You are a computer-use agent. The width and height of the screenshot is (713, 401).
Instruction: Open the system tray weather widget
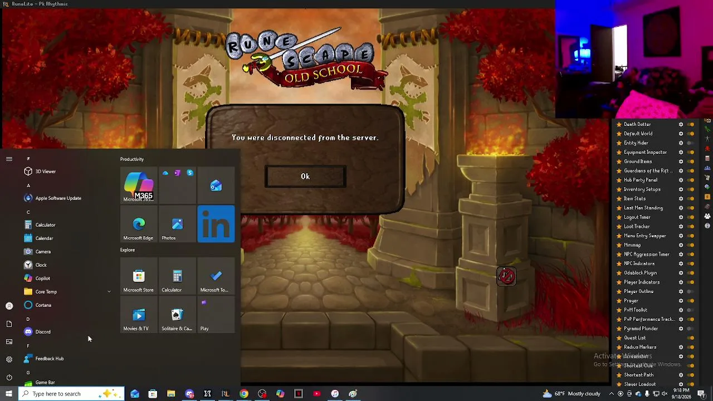coord(572,394)
